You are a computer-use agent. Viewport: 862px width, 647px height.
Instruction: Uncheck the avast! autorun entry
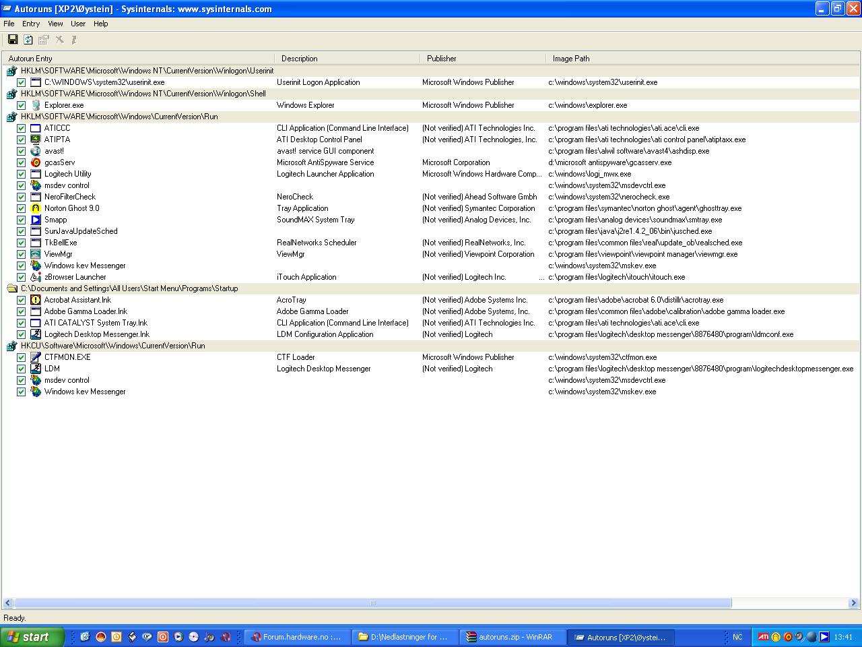pyautogui.click(x=21, y=151)
